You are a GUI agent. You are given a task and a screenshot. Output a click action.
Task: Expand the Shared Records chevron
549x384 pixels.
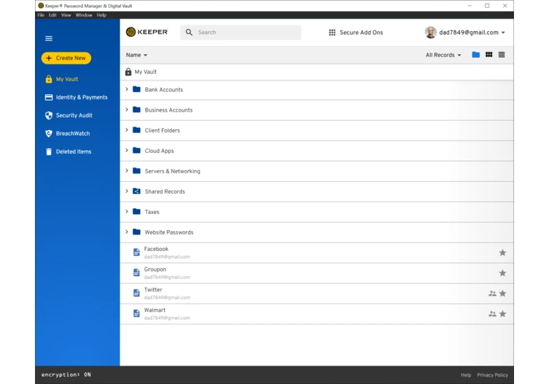click(x=127, y=191)
